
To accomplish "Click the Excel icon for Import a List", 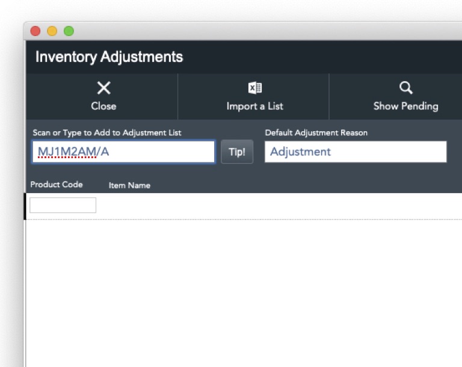I will (255, 88).
